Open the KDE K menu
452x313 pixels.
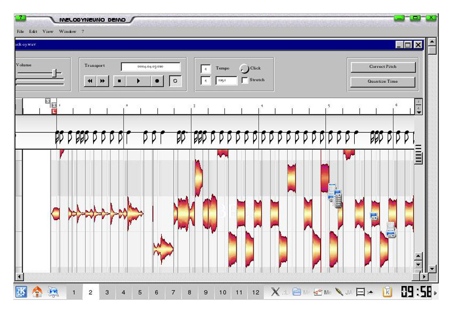(x=21, y=292)
